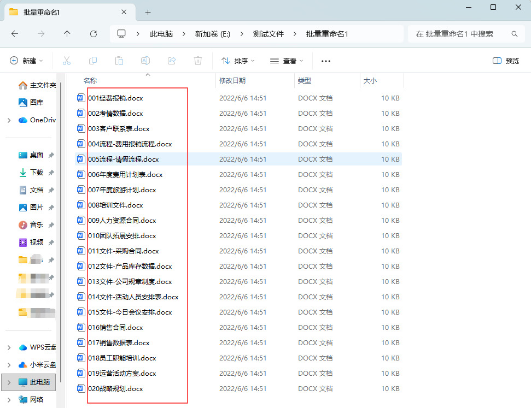Click 此电脑 in the breadcrumb path
Image resolution: width=531 pixels, height=408 pixels.
[x=161, y=34]
